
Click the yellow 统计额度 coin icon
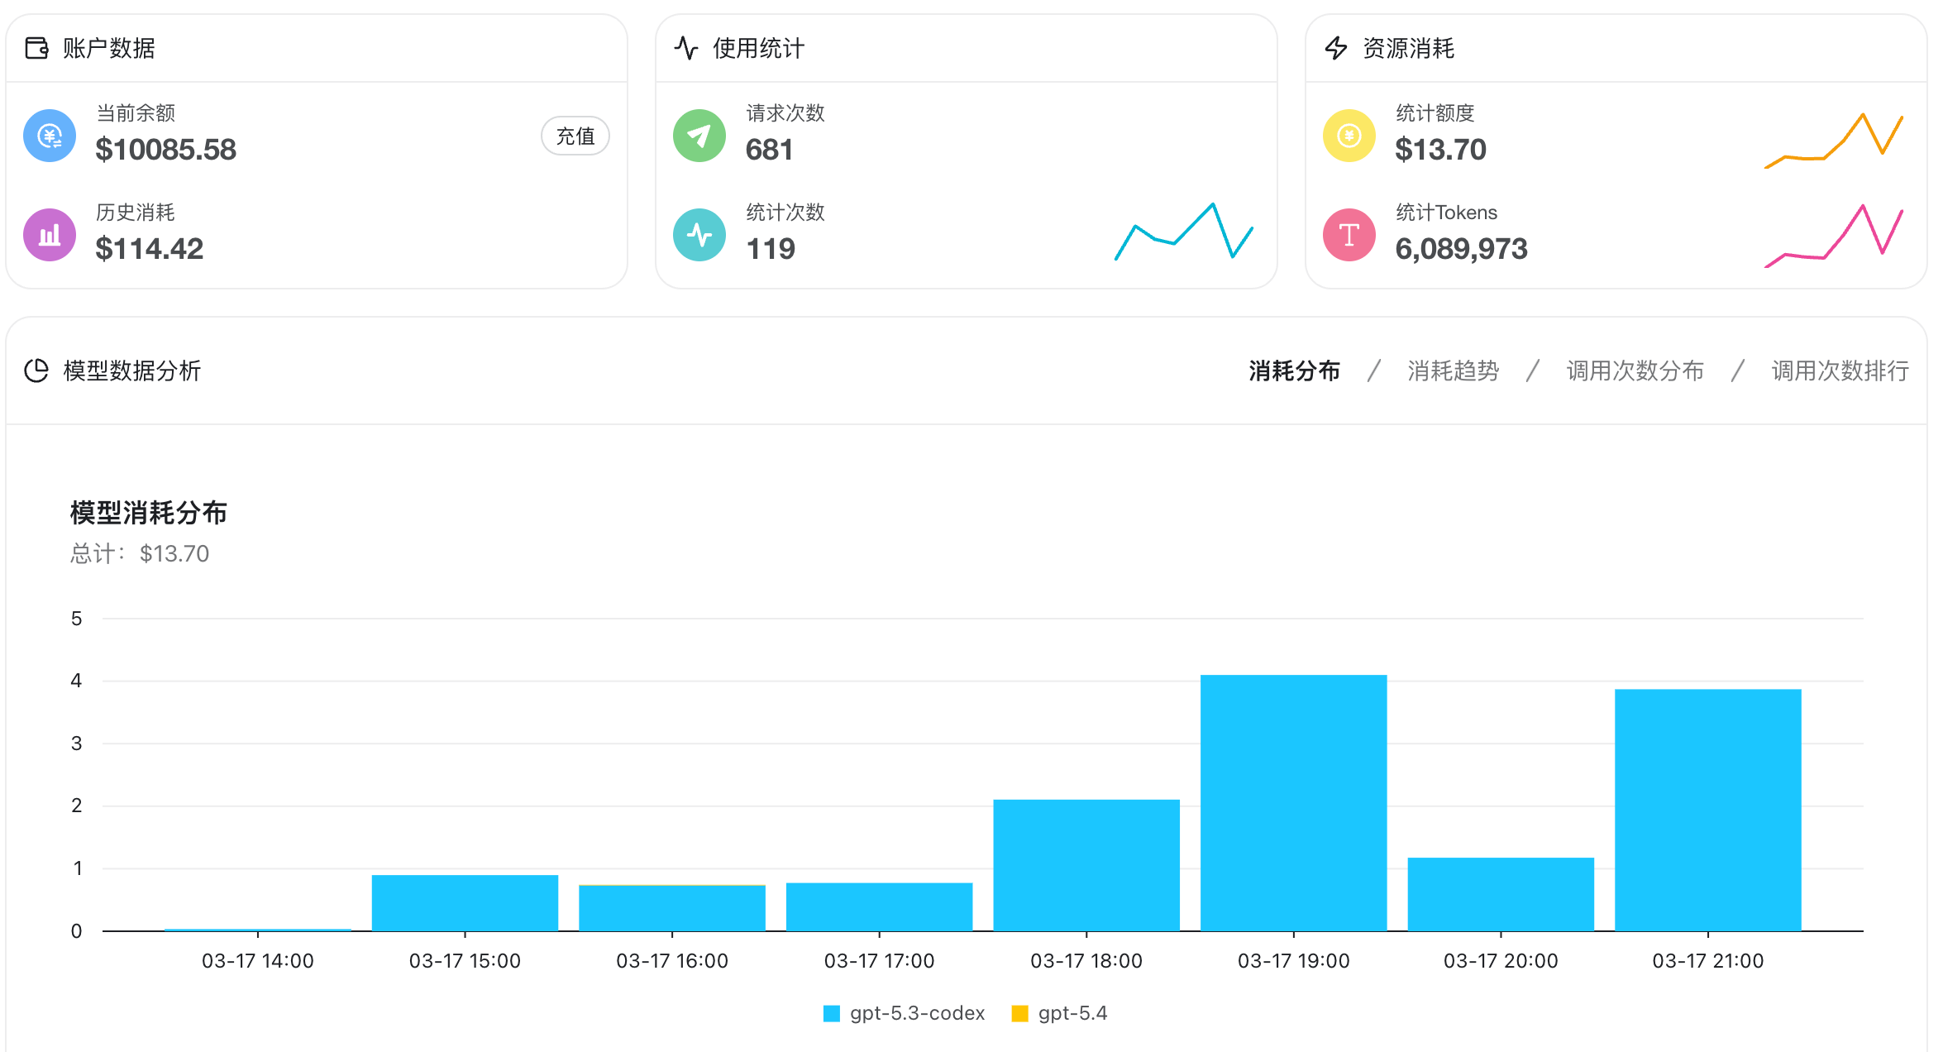1349,136
